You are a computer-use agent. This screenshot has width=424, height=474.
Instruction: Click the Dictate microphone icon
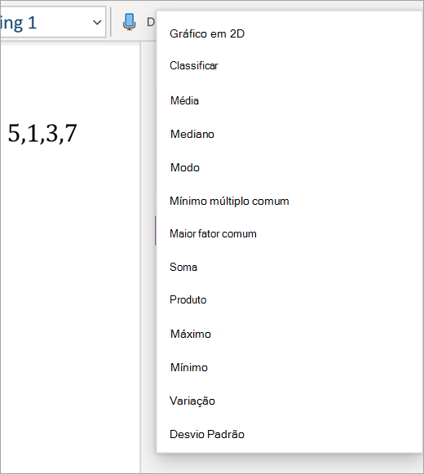coord(130,22)
